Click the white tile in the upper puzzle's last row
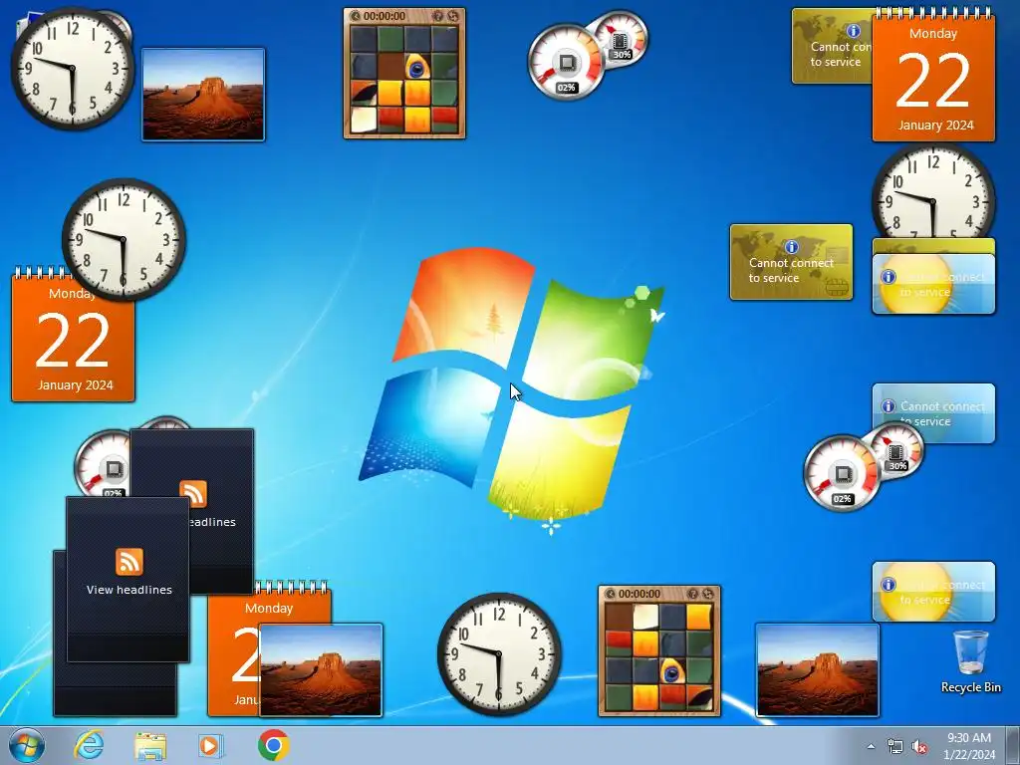Image resolution: width=1020 pixels, height=765 pixels. (364, 120)
